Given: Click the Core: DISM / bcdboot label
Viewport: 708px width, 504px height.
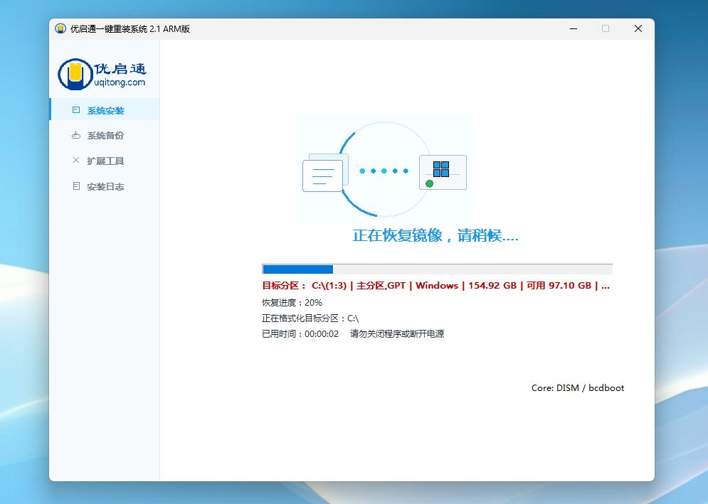Looking at the screenshot, I should pyautogui.click(x=578, y=388).
